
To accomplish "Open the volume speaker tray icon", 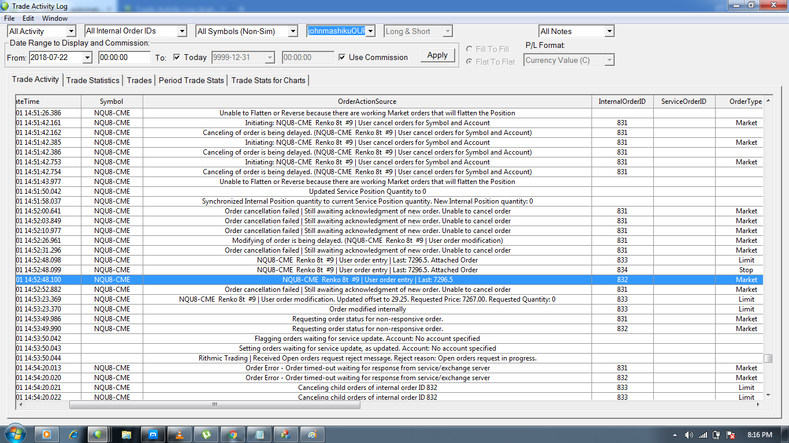I will point(688,435).
